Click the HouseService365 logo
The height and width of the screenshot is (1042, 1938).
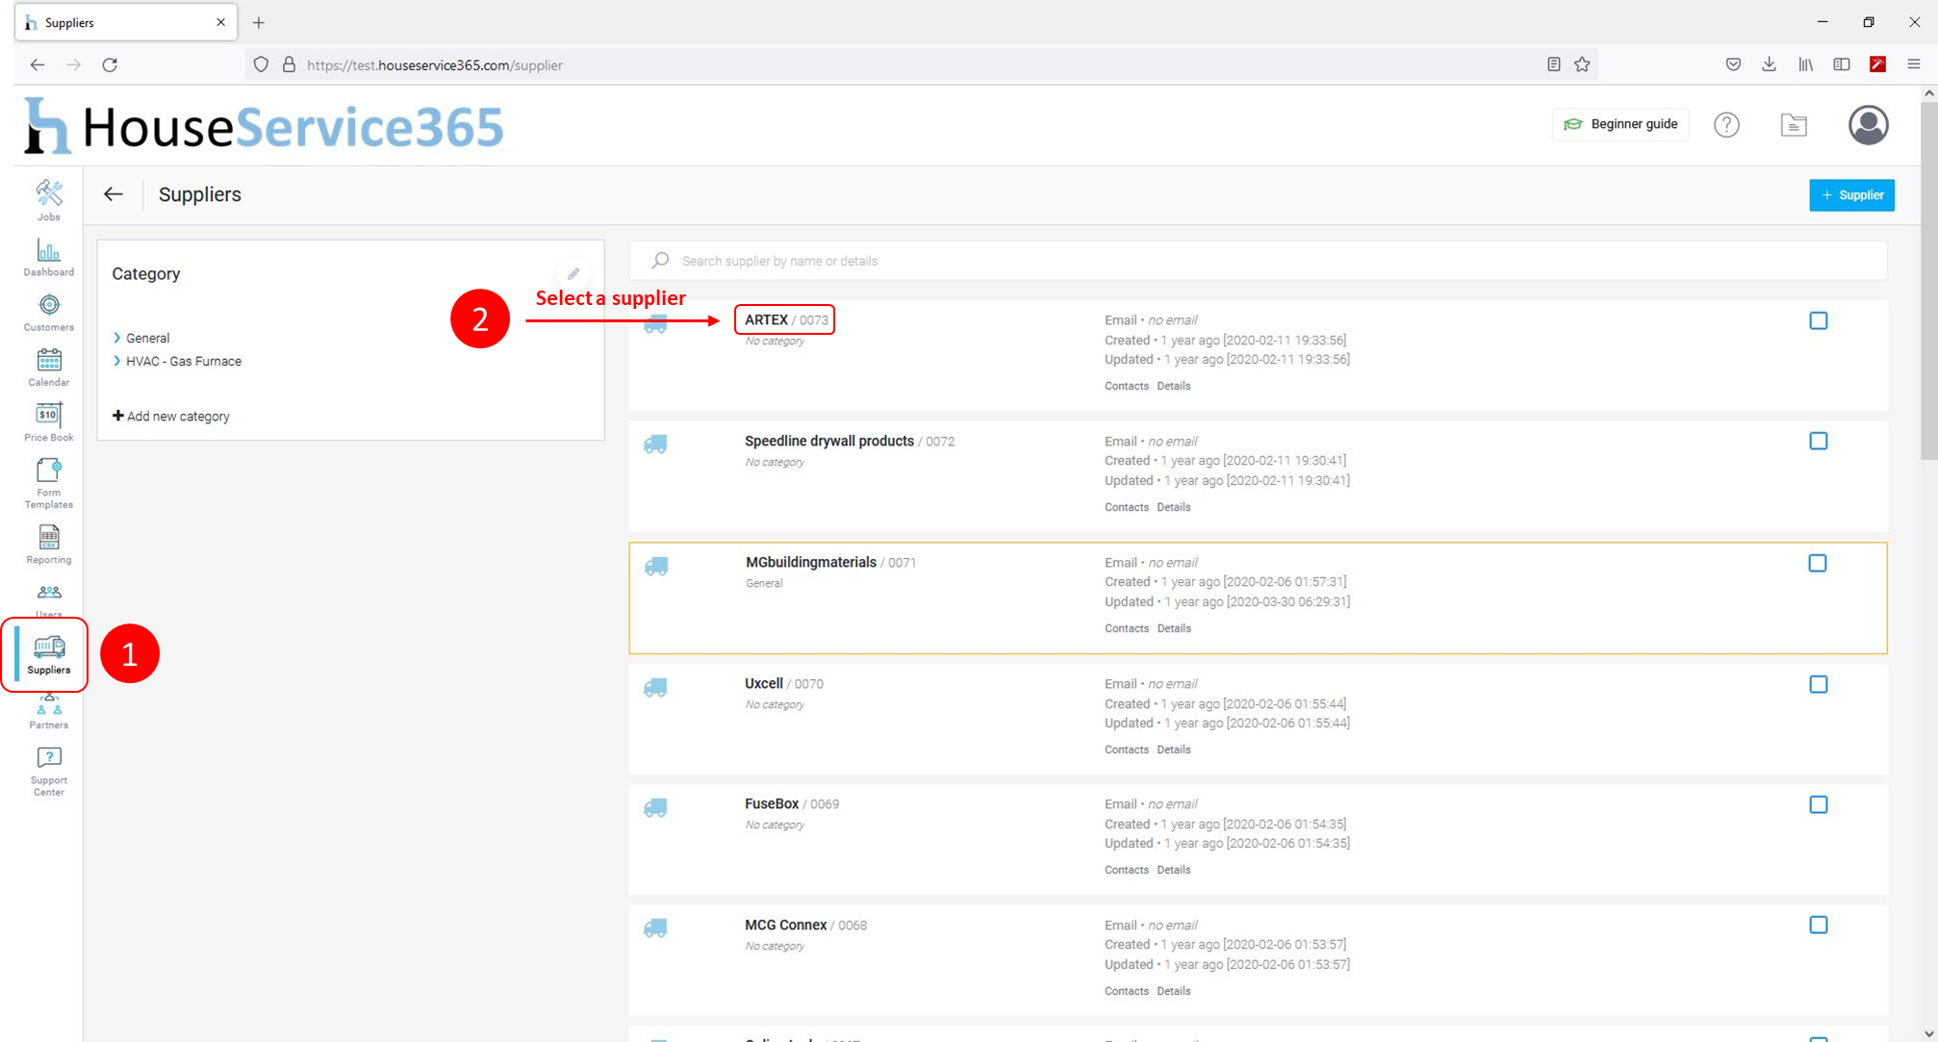pyautogui.click(x=264, y=125)
